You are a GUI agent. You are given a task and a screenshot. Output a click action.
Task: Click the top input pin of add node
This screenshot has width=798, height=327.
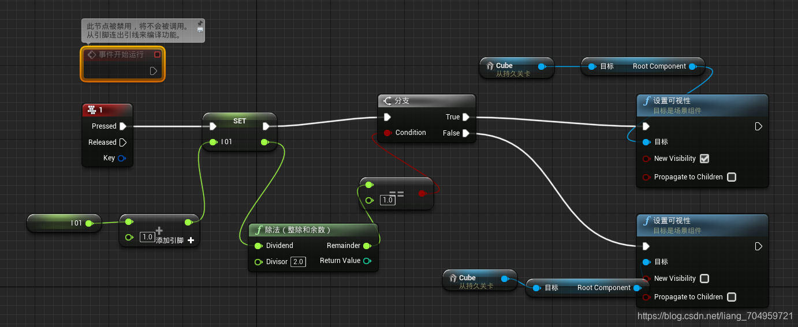click(129, 221)
